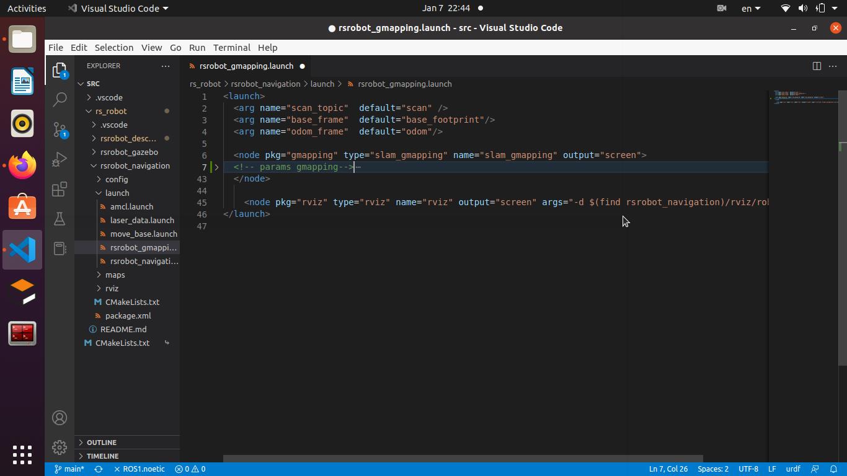Click the main* git branch indicator
The width and height of the screenshot is (847, 476).
point(69,469)
